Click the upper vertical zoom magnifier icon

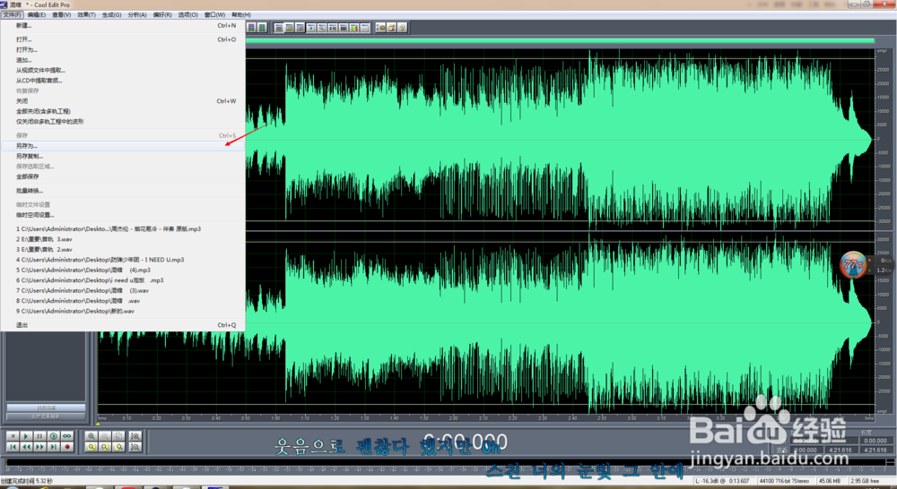[x=135, y=436]
